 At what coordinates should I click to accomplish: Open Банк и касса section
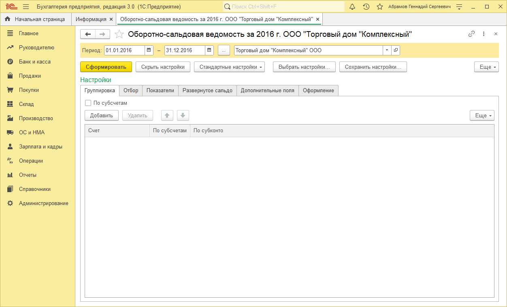coord(35,62)
